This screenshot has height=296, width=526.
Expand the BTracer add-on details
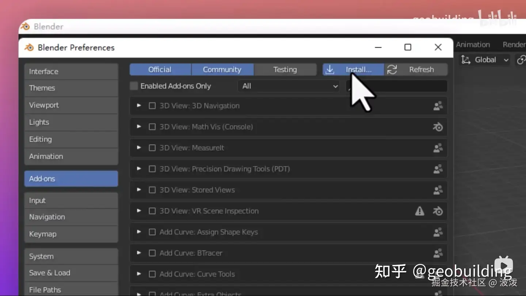tap(139, 253)
